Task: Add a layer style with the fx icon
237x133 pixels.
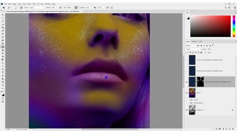Action: [216, 129]
